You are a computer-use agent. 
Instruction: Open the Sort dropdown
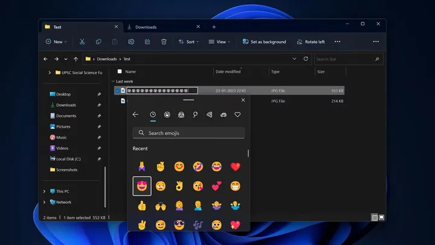[x=188, y=42]
